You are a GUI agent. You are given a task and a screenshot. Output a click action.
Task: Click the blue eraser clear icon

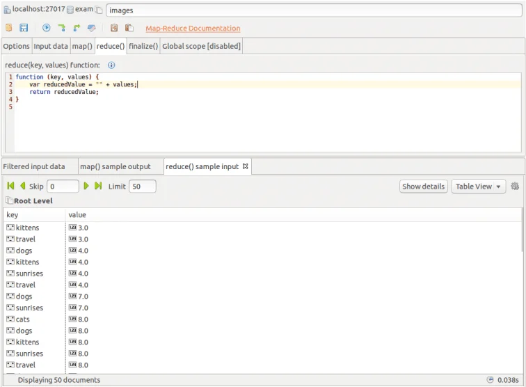(x=92, y=28)
